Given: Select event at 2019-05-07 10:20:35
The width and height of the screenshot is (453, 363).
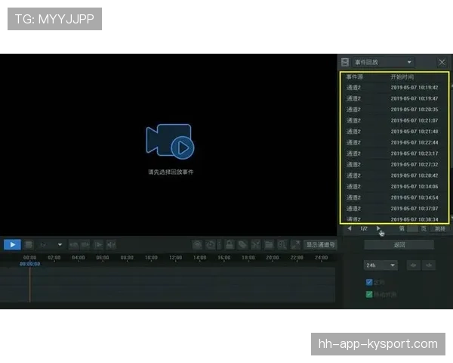Looking at the screenshot, I should (x=395, y=110).
